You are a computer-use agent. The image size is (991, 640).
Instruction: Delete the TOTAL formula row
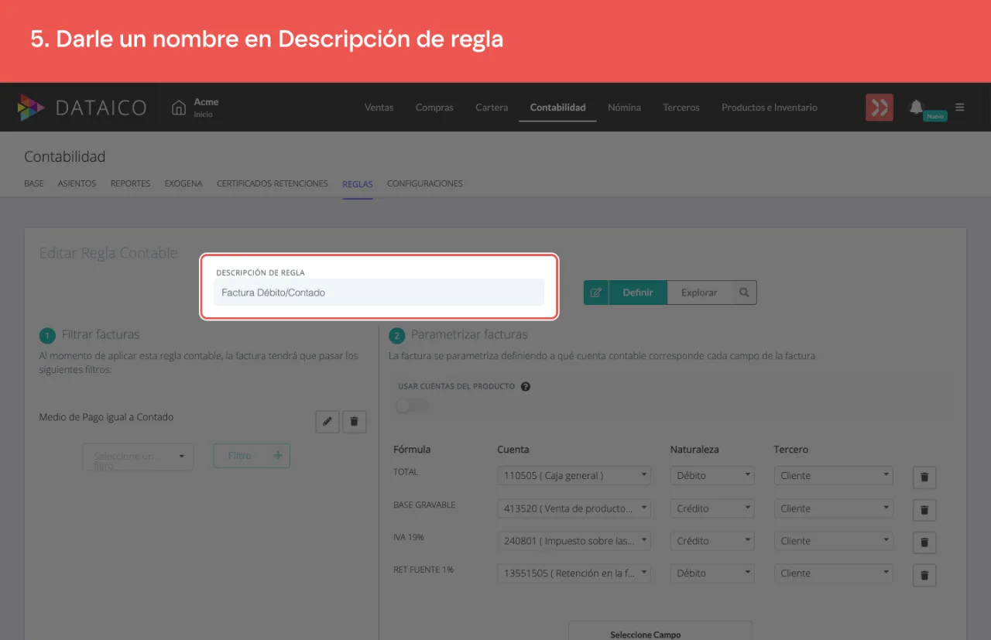[x=924, y=477]
